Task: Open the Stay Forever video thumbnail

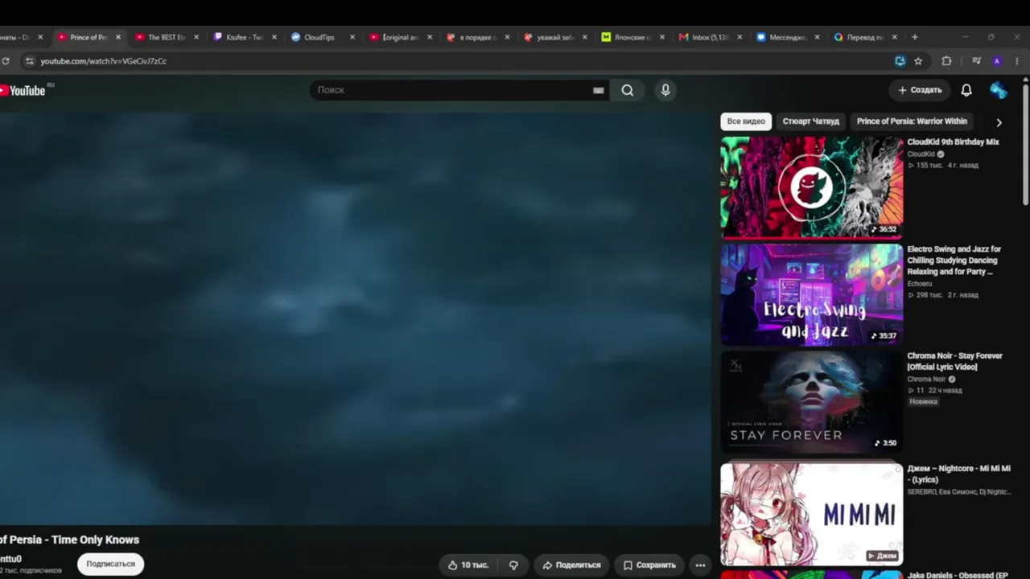Action: [812, 401]
